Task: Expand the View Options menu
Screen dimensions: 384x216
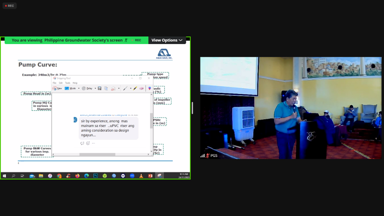Action: (167, 40)
